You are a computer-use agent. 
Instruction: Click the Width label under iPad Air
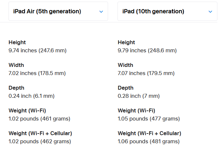16,65
